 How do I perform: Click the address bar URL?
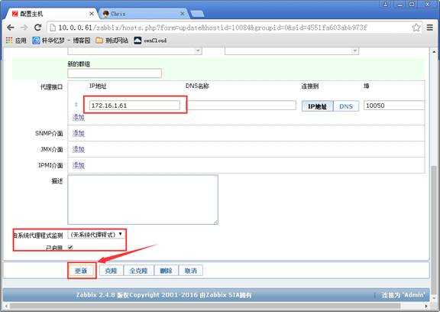tap(212, 28)
